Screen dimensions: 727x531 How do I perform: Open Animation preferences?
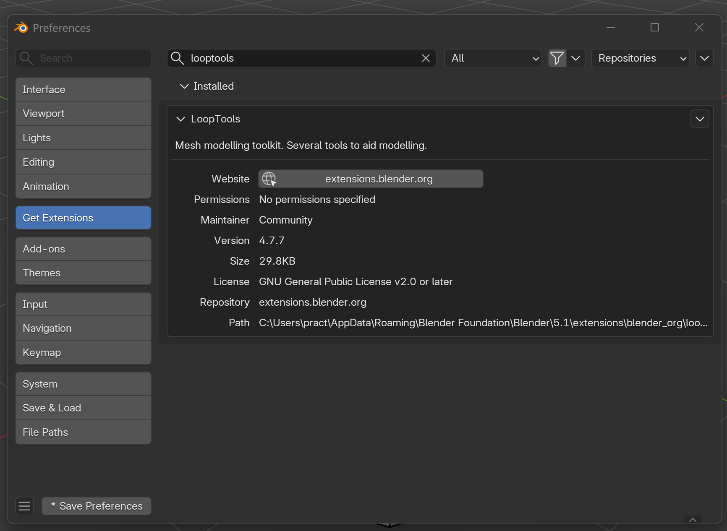[84, 187]
